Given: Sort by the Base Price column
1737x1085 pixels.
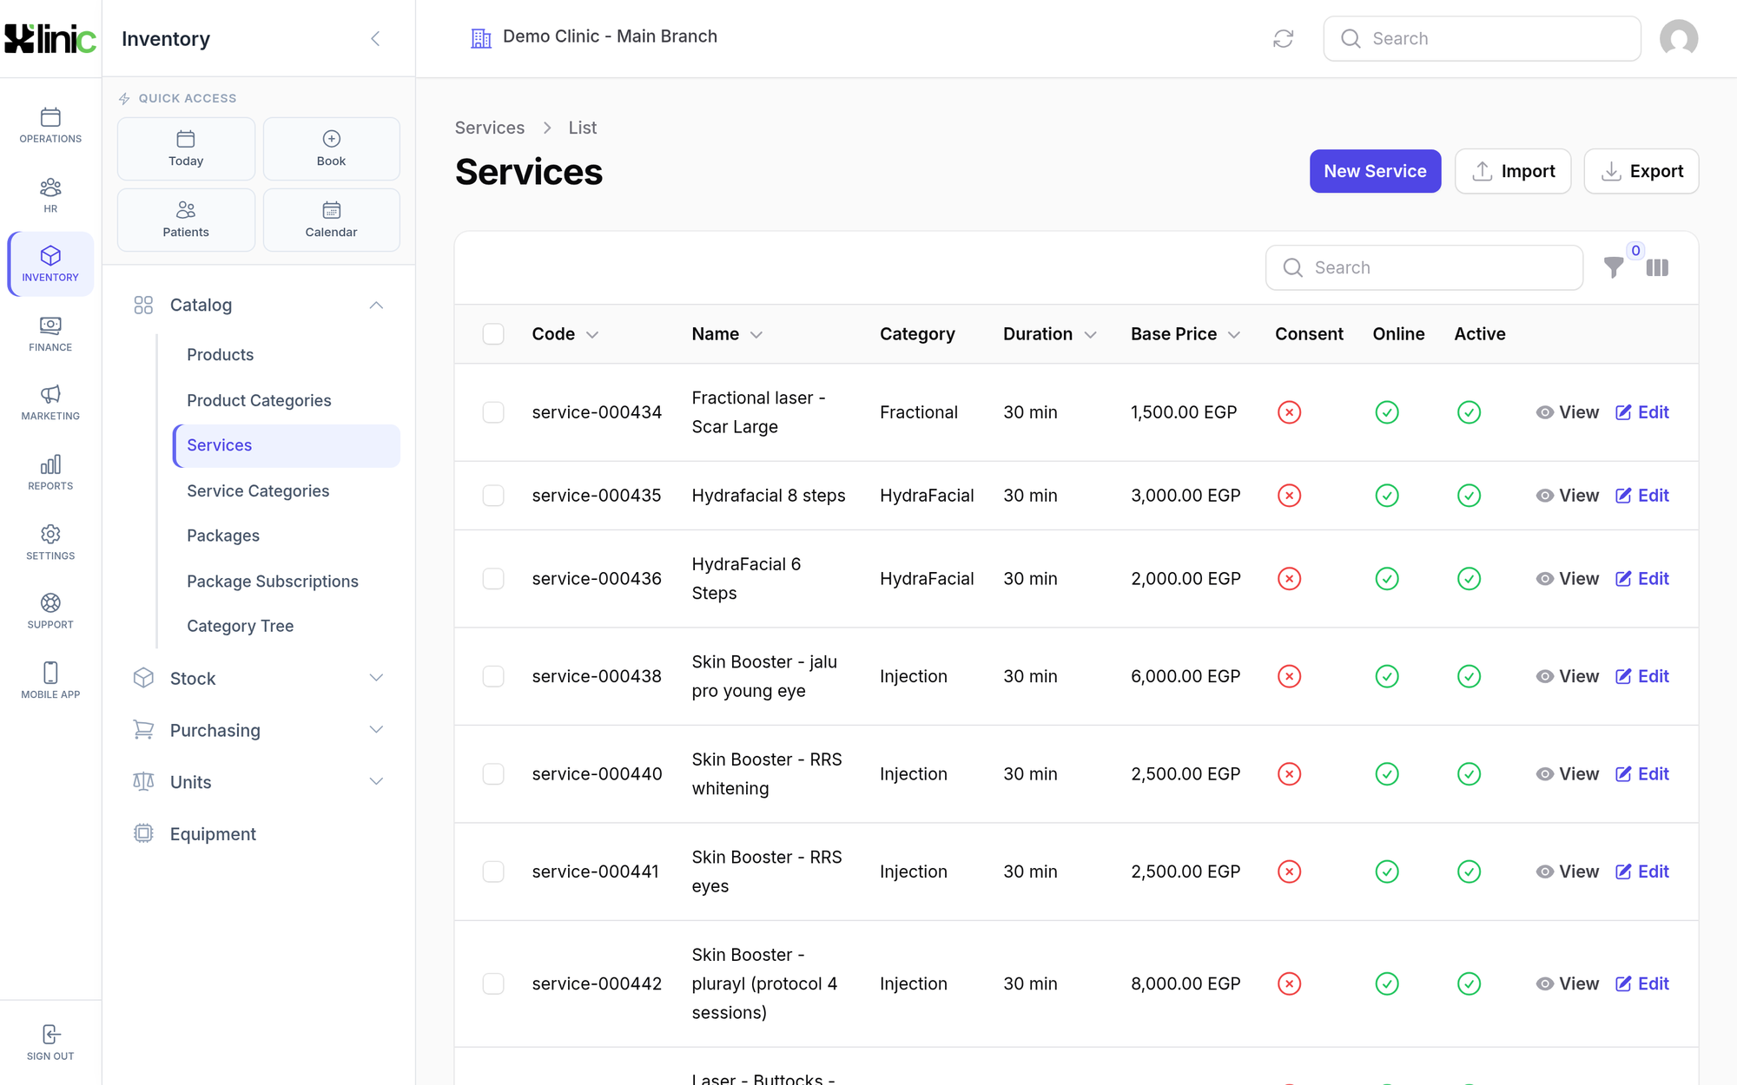Looking at the screenshot, I should tap(1186, 334).
